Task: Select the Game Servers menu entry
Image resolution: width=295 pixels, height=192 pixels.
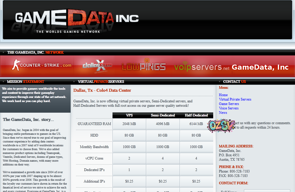Action: pos(229,104)
